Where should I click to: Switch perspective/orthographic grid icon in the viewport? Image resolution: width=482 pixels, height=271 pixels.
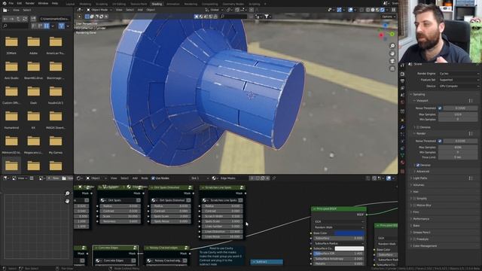pos(392,69)
